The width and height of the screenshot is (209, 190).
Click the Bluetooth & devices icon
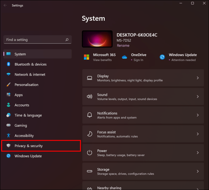coord(8,64)
